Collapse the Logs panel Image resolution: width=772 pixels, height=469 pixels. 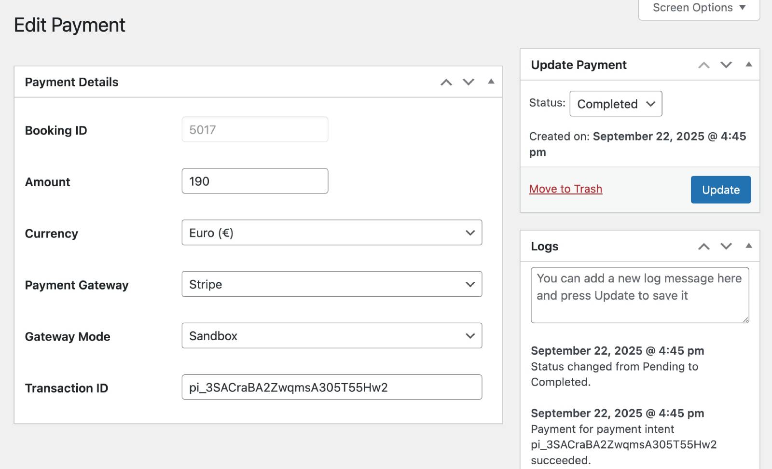point(748,246)
